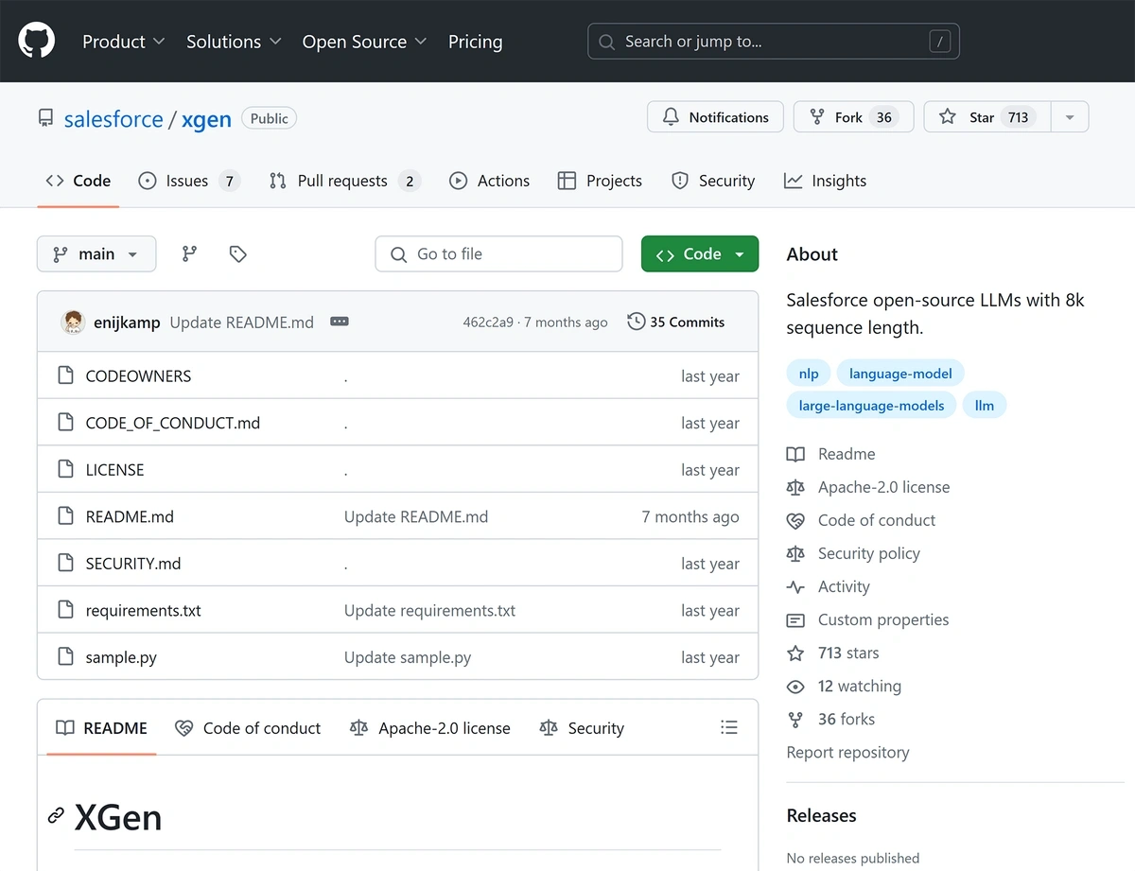Screen dimensions: 1135x871
Task: Click the note icon beside Custom properties
Action: click(795, 619)
